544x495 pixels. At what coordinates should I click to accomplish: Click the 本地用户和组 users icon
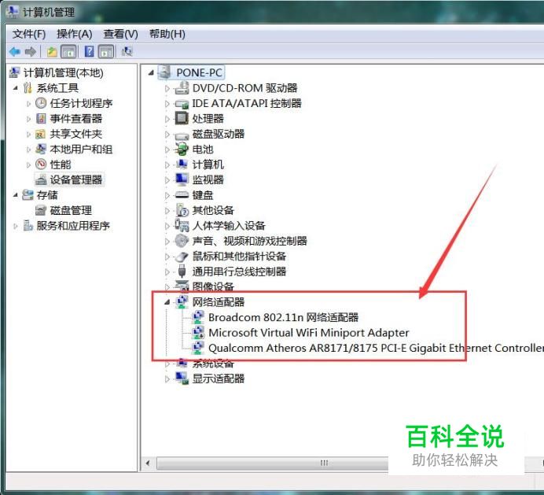coord(41,149)
